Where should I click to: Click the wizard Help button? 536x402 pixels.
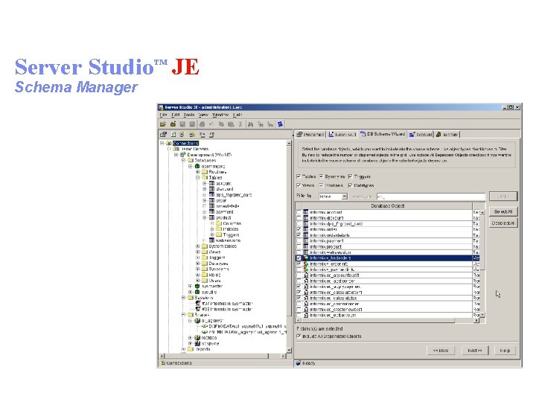point(505,351)
